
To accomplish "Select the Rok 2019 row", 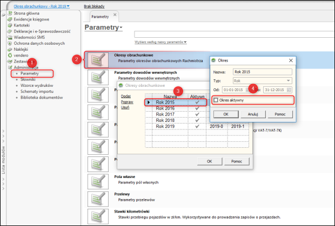I will 197,126.
